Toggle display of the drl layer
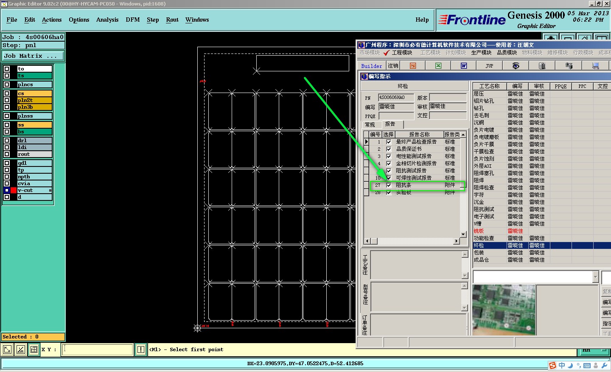Image resolution: width=611 pixels, height=372 pixels. (x=7, y=141)
